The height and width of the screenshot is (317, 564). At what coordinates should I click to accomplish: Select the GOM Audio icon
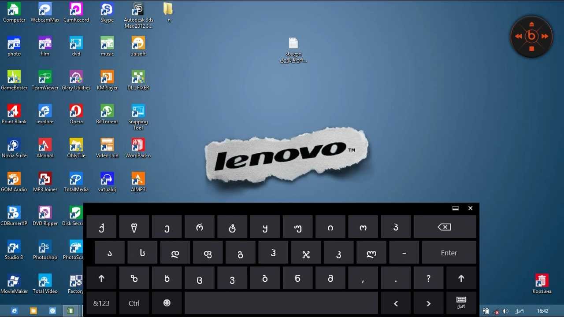point(14,182)
